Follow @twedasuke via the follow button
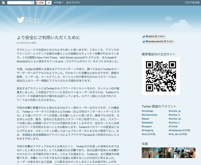The height and width of the screenshot is (165, 201). (x=158, y=41)
